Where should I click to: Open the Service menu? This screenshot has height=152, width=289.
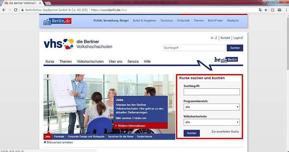pyautogui.click(x=133, y=62)
